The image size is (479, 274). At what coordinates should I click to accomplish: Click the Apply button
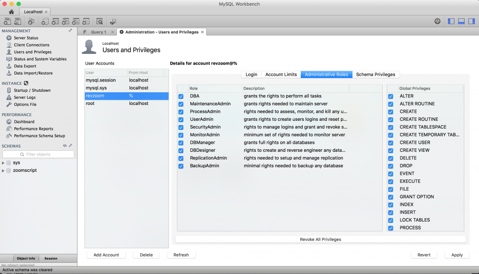[x=457, y=255]
